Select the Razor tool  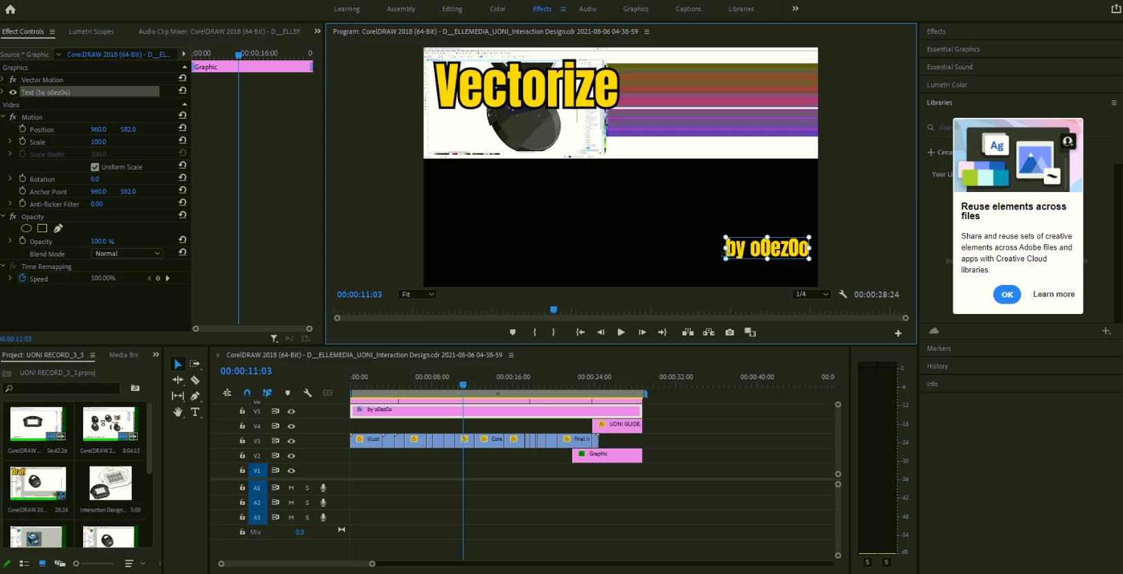[x=195, y=380]
